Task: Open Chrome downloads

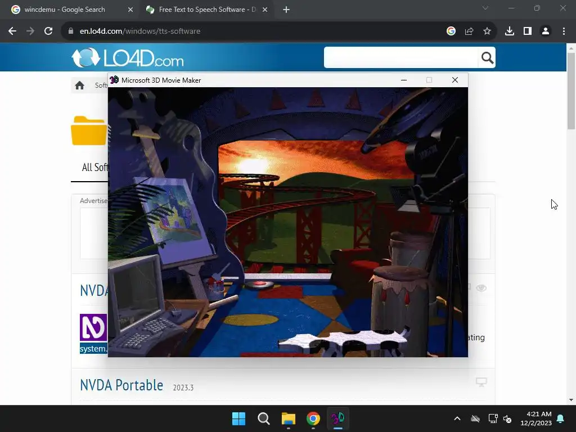Action: tap(510, 31)
